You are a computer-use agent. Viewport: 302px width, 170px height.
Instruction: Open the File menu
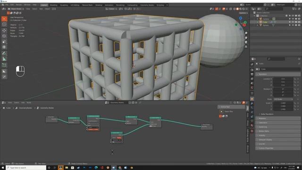tap(7, 5)
